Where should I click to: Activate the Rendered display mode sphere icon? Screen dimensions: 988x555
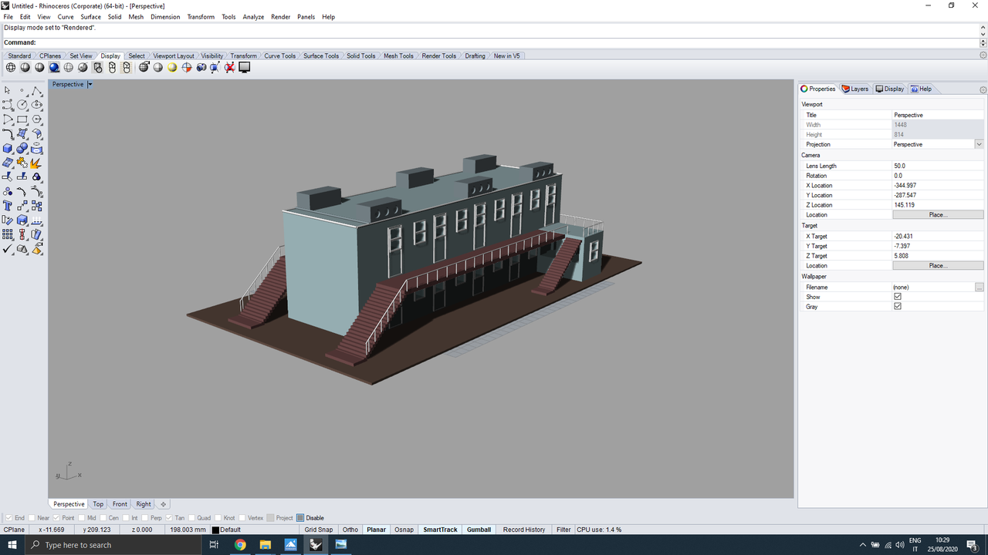(54, 67)
